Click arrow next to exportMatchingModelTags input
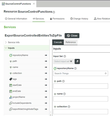 tap(46, 109)
